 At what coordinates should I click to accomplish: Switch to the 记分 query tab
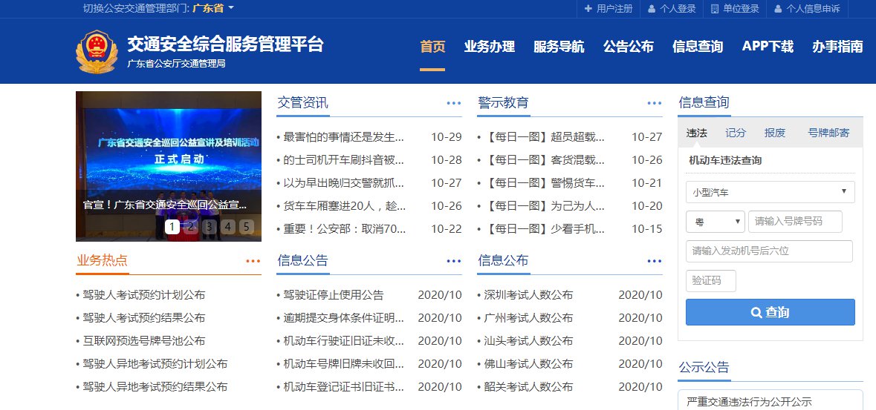pyautogui.click(x=736, y=133)
